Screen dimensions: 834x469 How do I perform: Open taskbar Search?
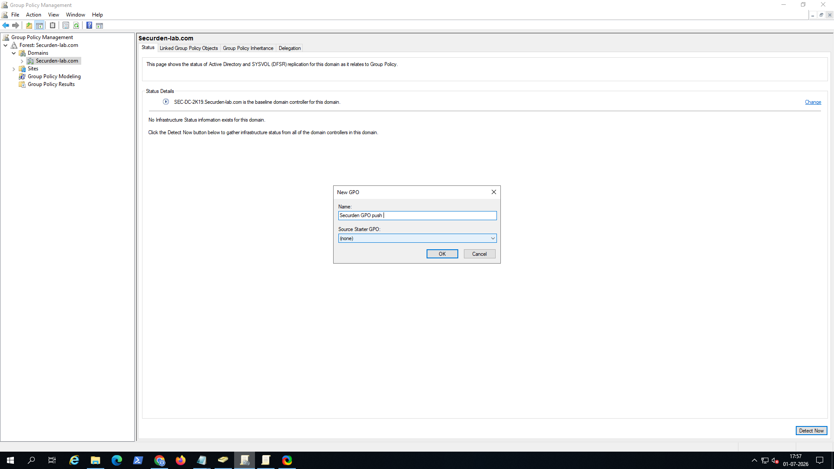[31, 460]
